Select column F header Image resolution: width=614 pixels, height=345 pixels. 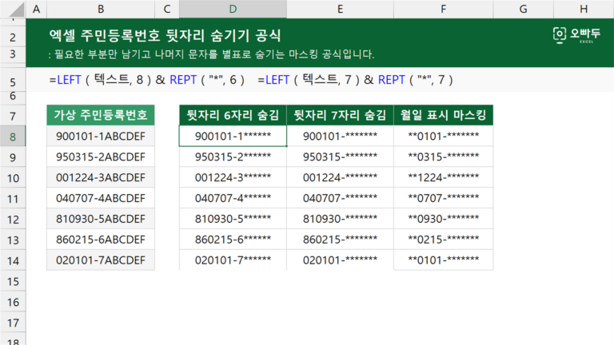443,9
